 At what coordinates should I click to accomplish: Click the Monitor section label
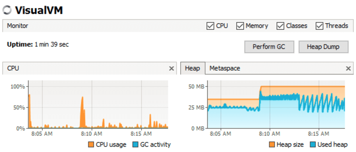(x=18, y=26)
